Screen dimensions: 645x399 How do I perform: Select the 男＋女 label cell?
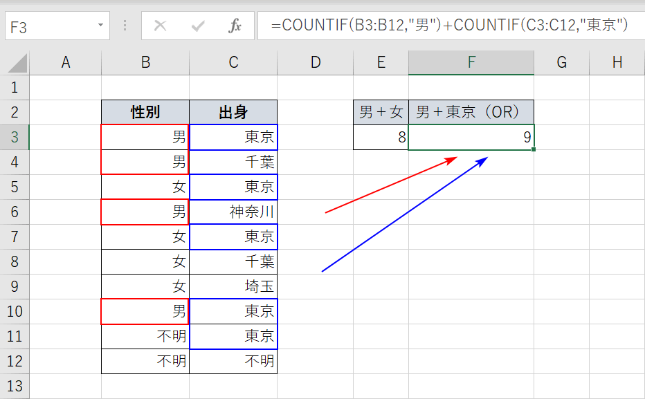coord(380,112)
